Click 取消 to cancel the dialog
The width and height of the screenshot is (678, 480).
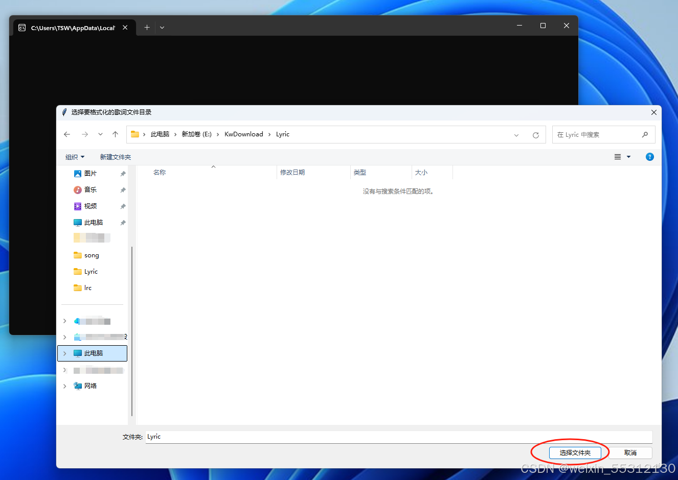(x=630, y=453)
